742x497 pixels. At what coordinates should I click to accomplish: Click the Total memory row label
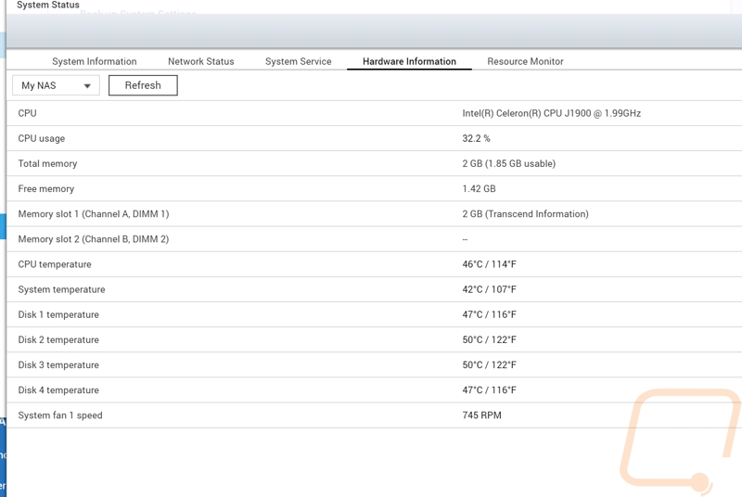[47, 163]
